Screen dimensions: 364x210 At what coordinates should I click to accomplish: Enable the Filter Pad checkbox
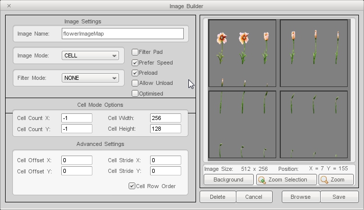(x=135, y=52)
